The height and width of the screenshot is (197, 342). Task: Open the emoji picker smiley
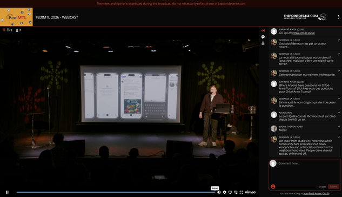coord(273,187)
